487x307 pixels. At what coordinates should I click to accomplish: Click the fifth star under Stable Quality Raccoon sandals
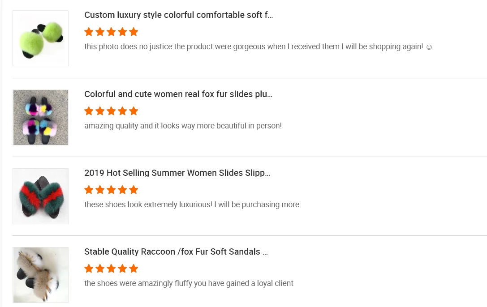tap(134, 269)
